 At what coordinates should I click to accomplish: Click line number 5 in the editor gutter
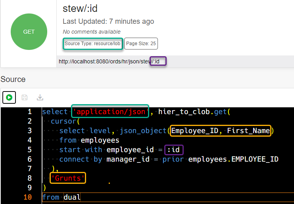[x=29, y=150]
